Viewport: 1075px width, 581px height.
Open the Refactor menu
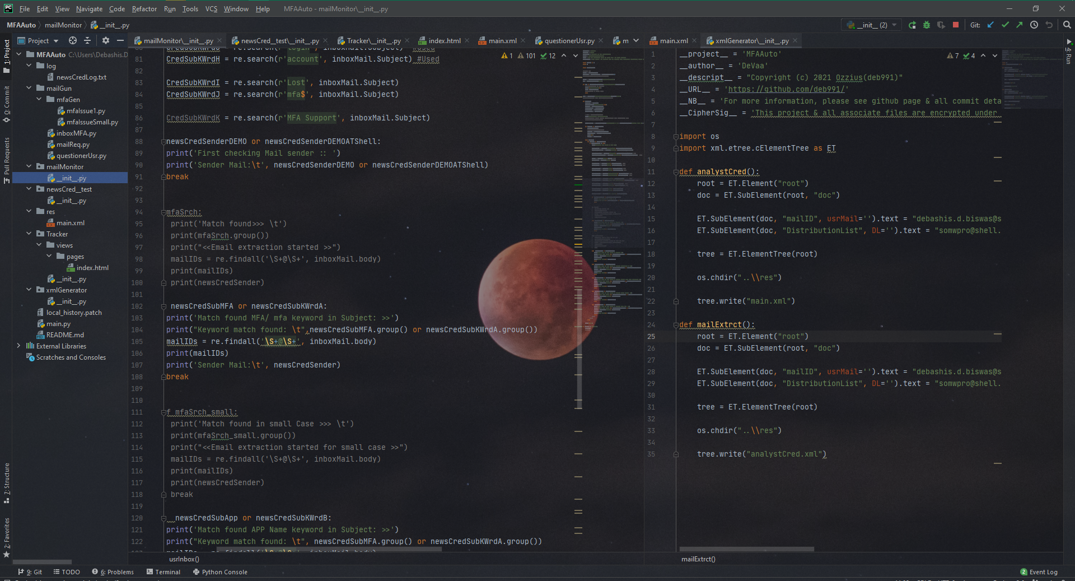tap(144, 9)
